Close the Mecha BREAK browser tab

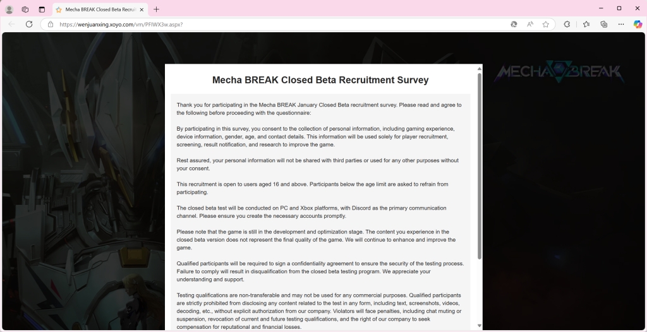tap(141, 9)
